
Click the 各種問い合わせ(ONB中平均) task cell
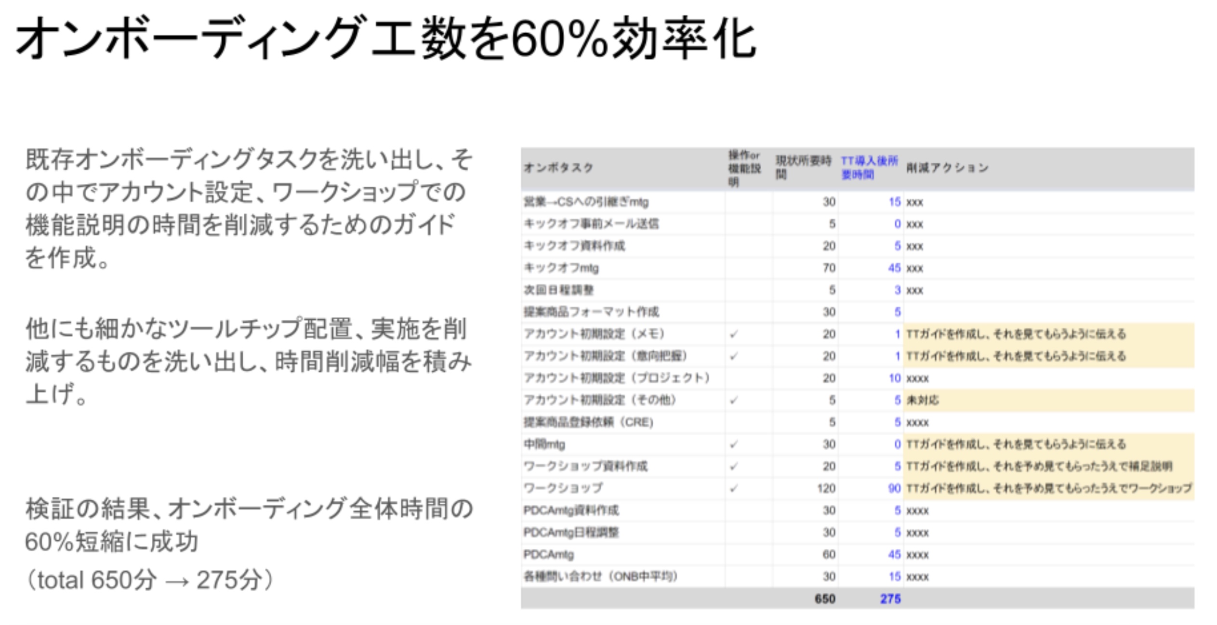click(600, 576)
